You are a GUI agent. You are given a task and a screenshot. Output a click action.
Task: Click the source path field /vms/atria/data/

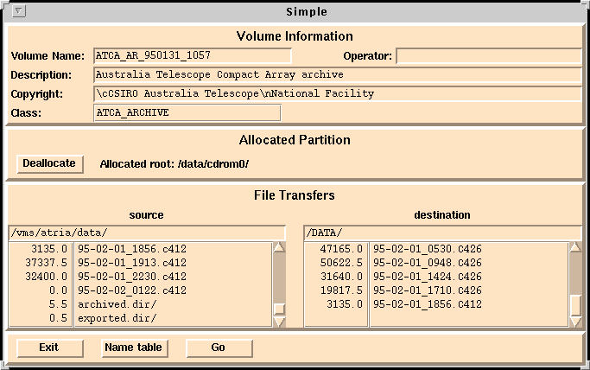(x=147, y=233)
